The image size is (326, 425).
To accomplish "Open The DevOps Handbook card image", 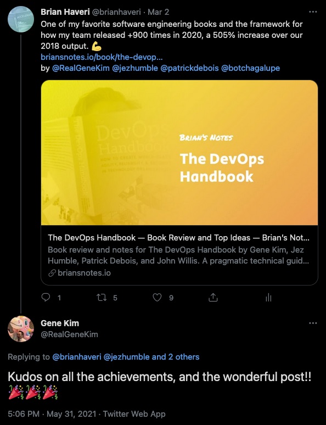I will point(179,153).
